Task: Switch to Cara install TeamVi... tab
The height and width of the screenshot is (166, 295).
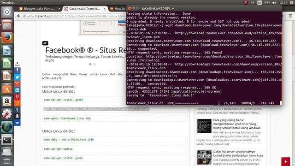Action: coord(85,9)
